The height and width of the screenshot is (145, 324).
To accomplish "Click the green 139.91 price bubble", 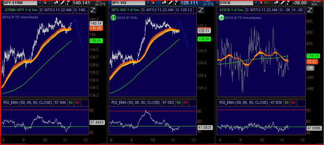I will 96,41.
